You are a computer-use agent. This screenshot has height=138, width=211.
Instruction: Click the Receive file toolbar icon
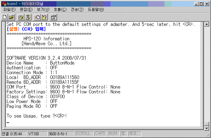[x=44, y=17]
